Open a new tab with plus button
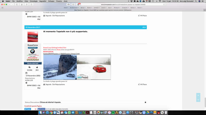The height and width of the screenshot is (115, 206). (204, 10)
